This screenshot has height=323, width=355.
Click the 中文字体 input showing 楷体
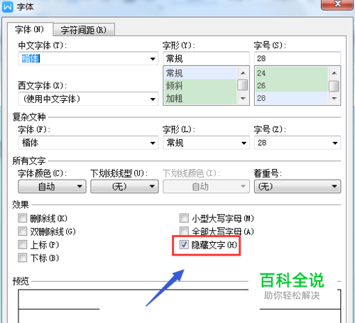(88, 59)
